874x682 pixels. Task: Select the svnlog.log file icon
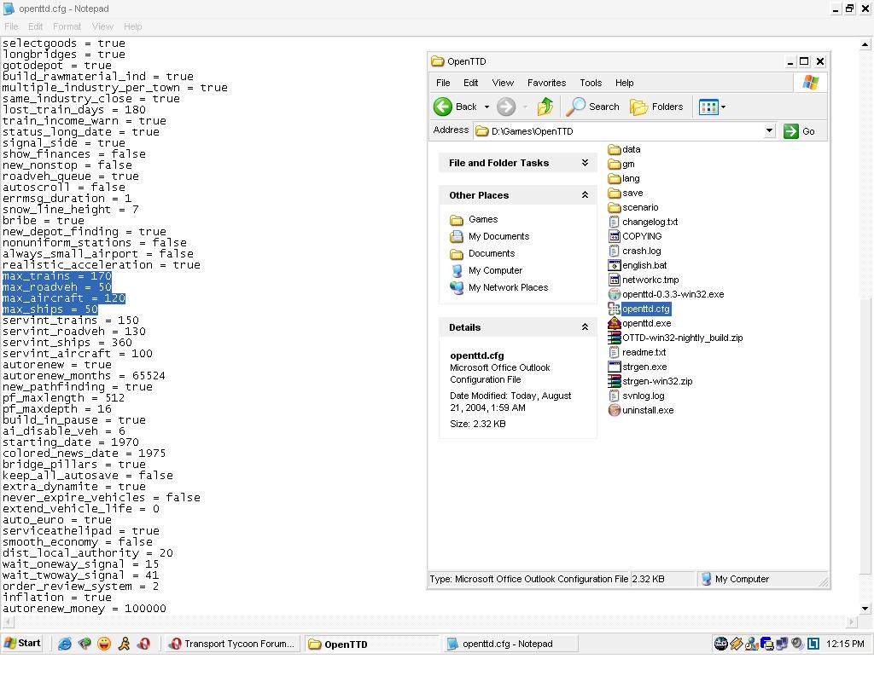pos(615,396)
